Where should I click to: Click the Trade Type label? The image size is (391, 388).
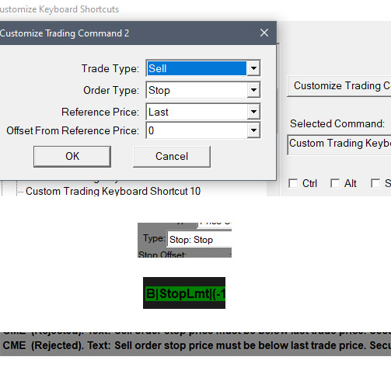pyautogui.click(x=110, y=68)
